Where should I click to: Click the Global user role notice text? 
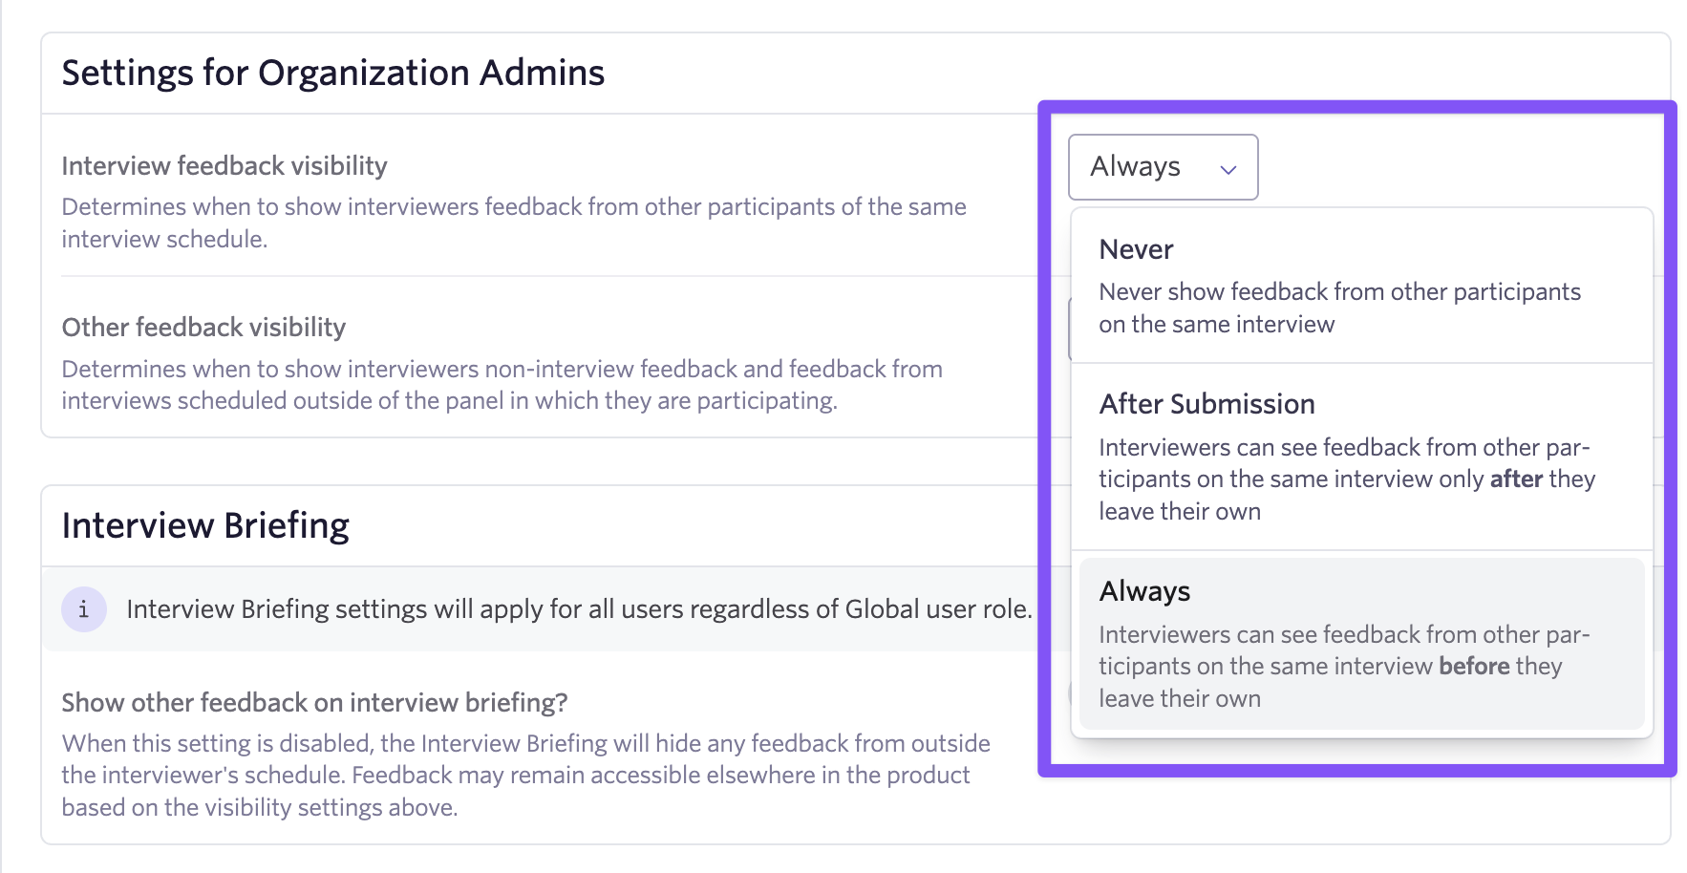click(579, 609)
